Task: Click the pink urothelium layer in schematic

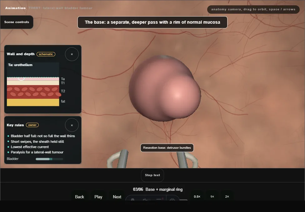Action: (33, 79)
